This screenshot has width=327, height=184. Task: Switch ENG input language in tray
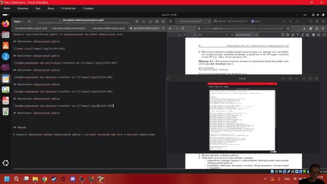point(287,179)
